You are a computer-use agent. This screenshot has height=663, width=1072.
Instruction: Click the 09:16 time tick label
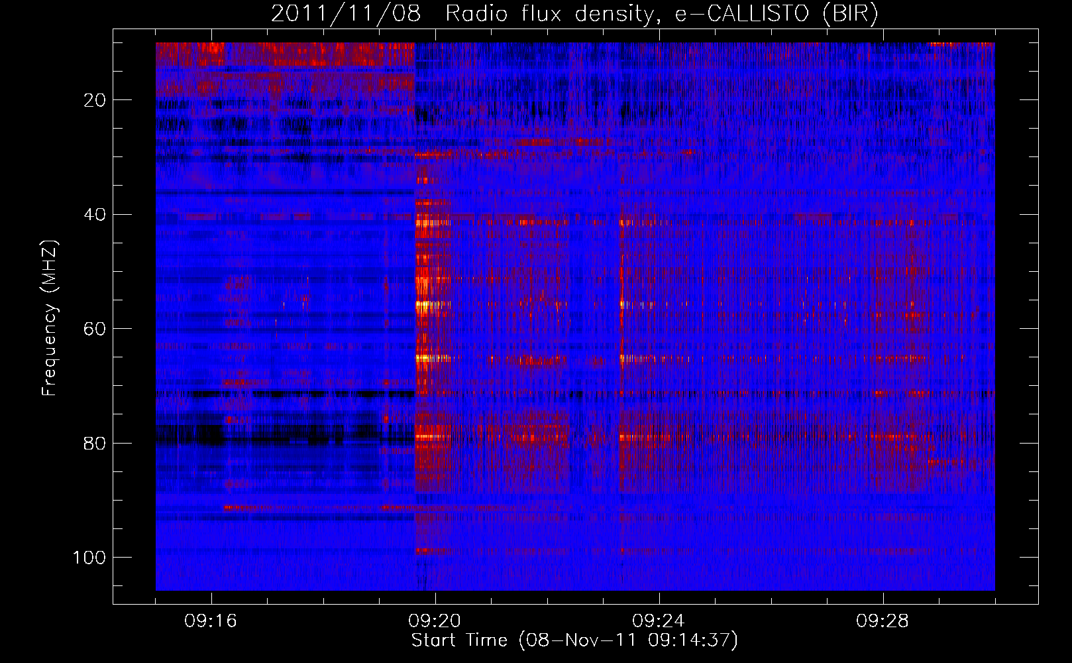point(211,621)
